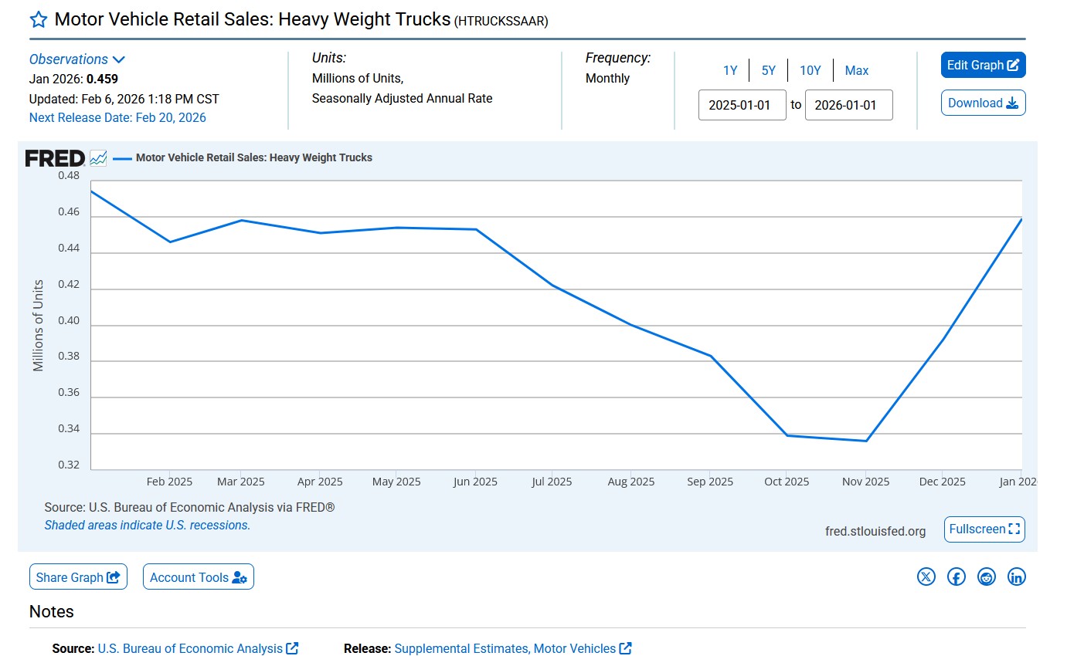Click the FRED logo in the chart
This screenshot has width=1084, height=656.
(55, 158)
